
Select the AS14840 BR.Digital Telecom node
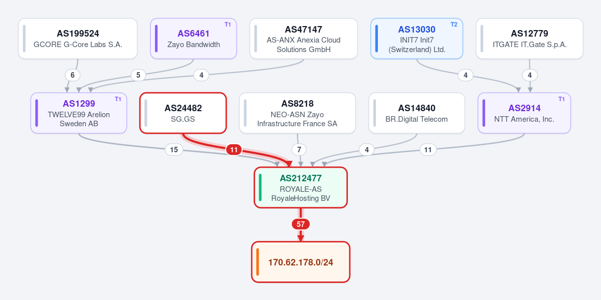coord(417,113)
